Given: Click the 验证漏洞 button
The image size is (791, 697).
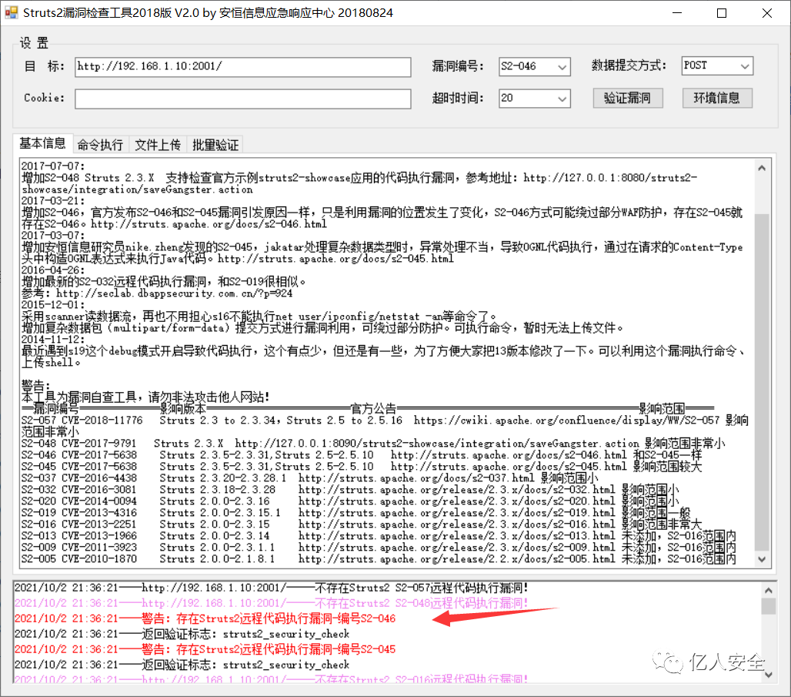Looking at the screenshot, I should [x=627, y=98].
